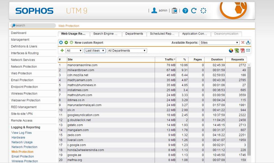Sort by the Traffic column header
The image size is (274, 163).
point(165,59)
